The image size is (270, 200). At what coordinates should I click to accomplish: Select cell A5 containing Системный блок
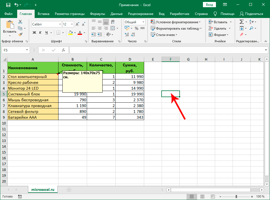33,94
